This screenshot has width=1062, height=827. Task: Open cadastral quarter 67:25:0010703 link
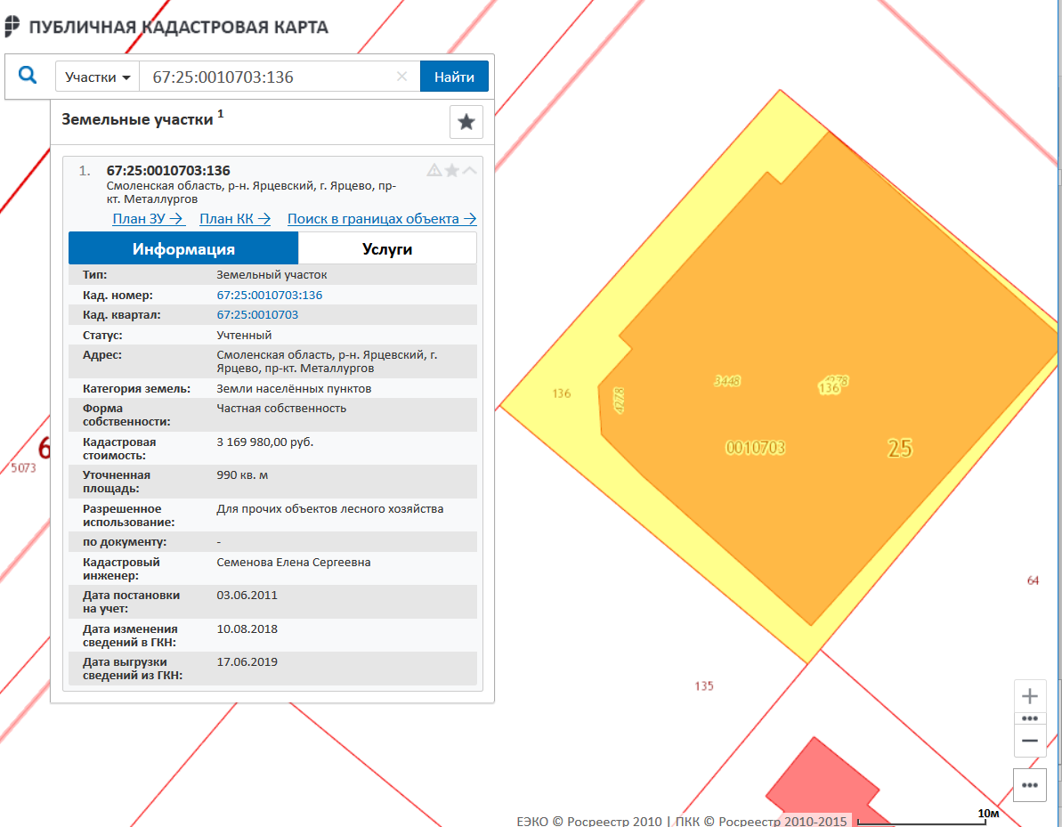click(x=257, y=315)
